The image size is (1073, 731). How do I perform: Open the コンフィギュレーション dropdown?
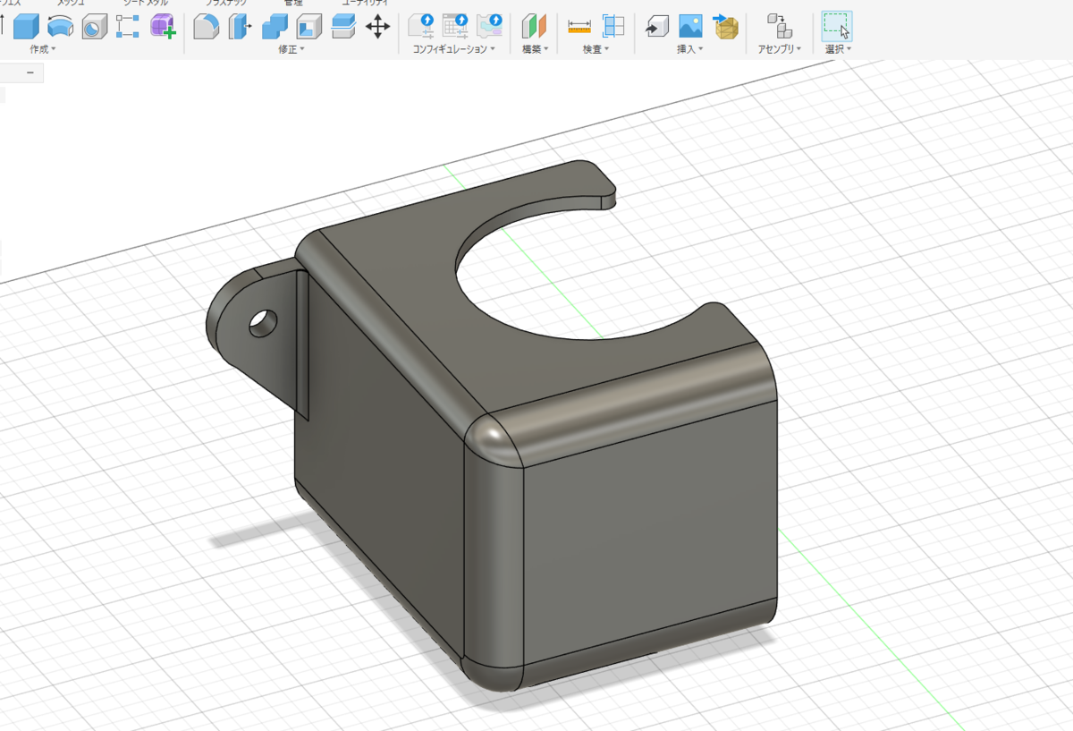tap(454, 49)
